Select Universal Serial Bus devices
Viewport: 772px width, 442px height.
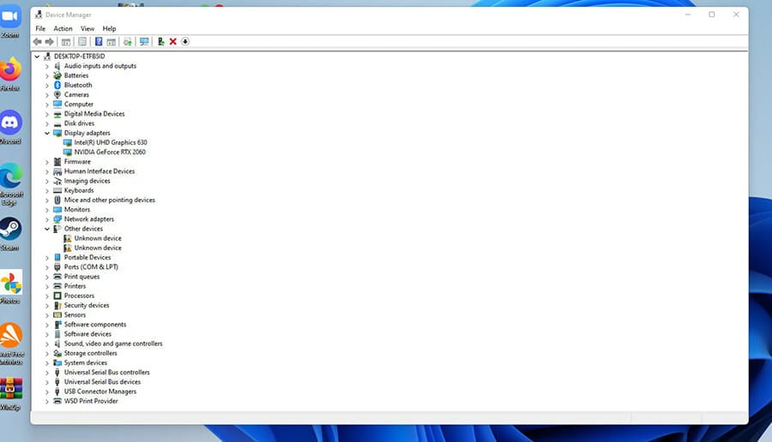point(102,382)
